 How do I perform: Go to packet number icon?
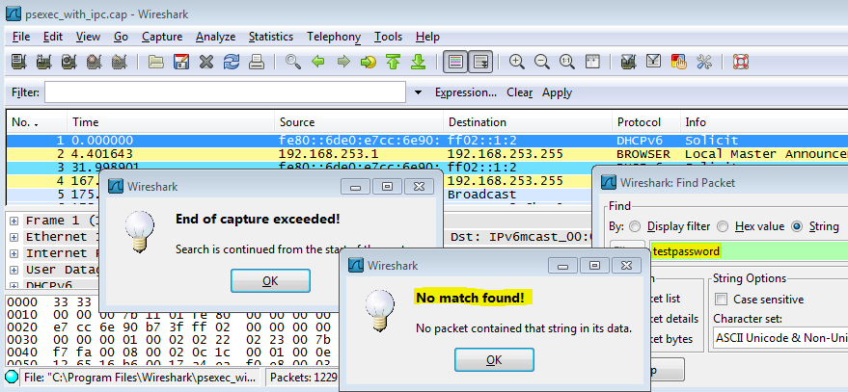click(x=368, y=62)
